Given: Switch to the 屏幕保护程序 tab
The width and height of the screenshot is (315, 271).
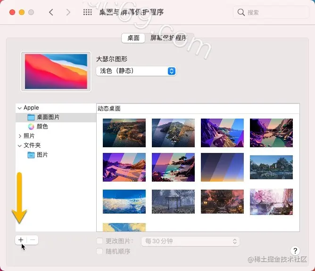Looking at the screenshot, I should 169,38.
